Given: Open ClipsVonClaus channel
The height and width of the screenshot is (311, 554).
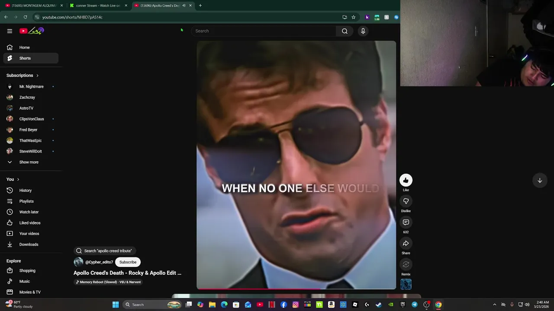Looking at the screenshot, I should point(31,119).
